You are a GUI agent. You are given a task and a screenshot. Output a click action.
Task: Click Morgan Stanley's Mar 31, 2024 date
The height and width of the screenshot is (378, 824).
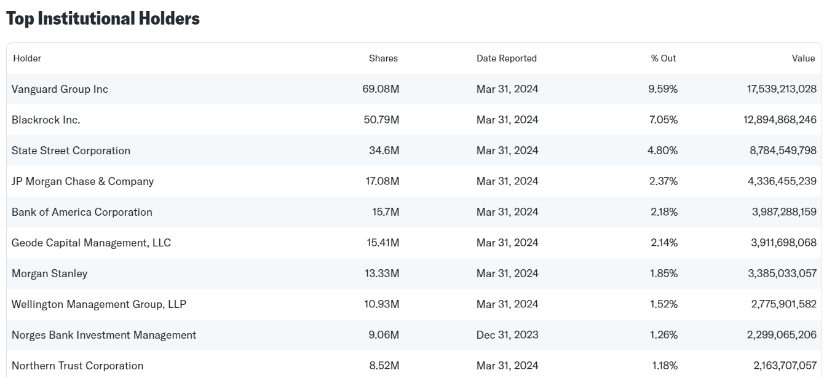click(x=507, y=274)
